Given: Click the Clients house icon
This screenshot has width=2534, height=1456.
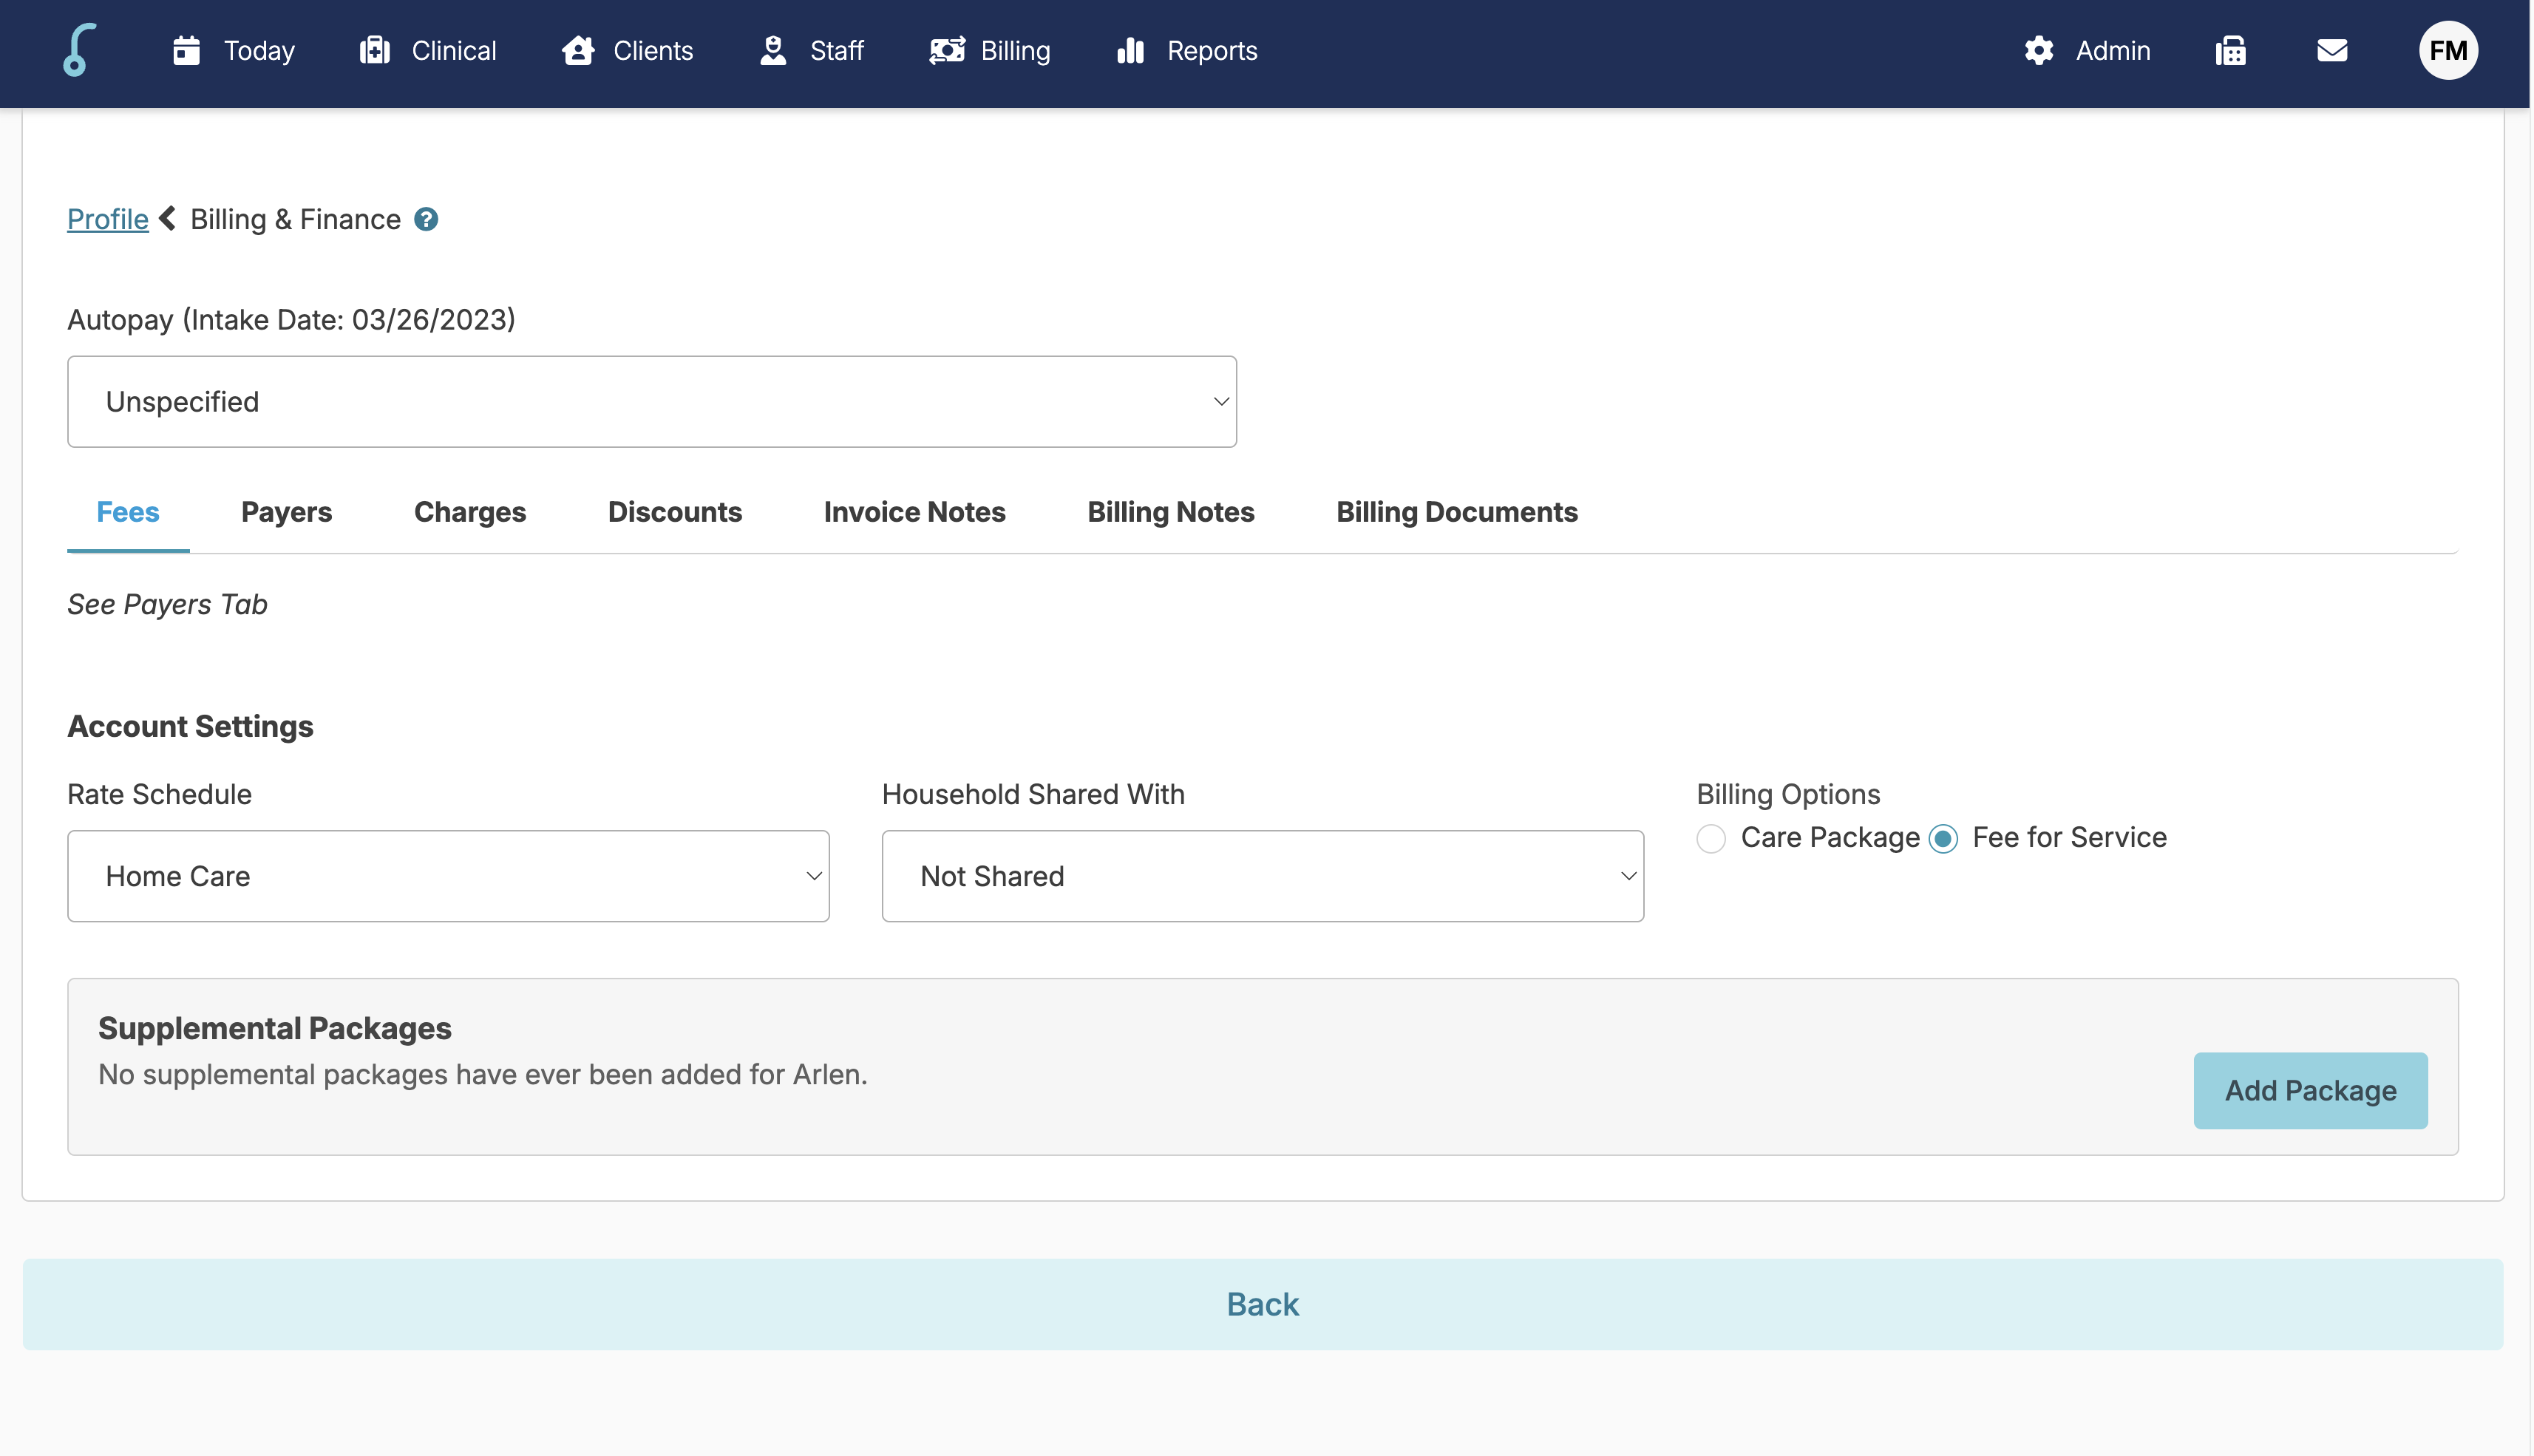Looking at the screenshot, I should tap(578, 50).
